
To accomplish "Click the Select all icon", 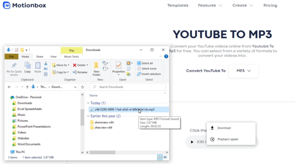I will [139, 63].
